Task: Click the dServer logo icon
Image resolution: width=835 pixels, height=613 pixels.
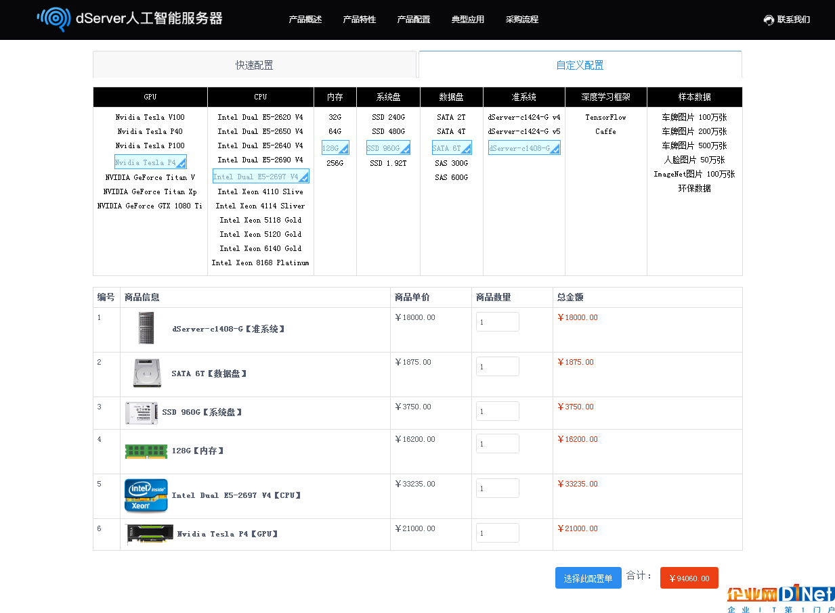Action: 54,19
